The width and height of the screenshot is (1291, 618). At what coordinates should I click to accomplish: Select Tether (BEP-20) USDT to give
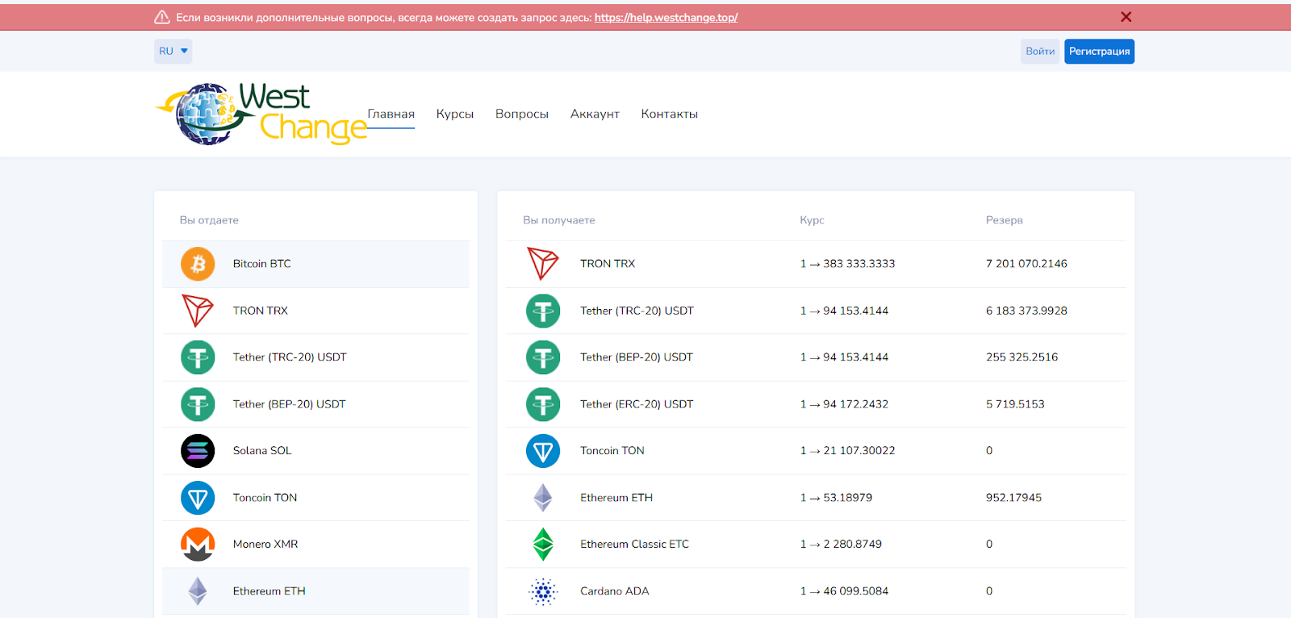pyautogui.click(x=315, y=404)
